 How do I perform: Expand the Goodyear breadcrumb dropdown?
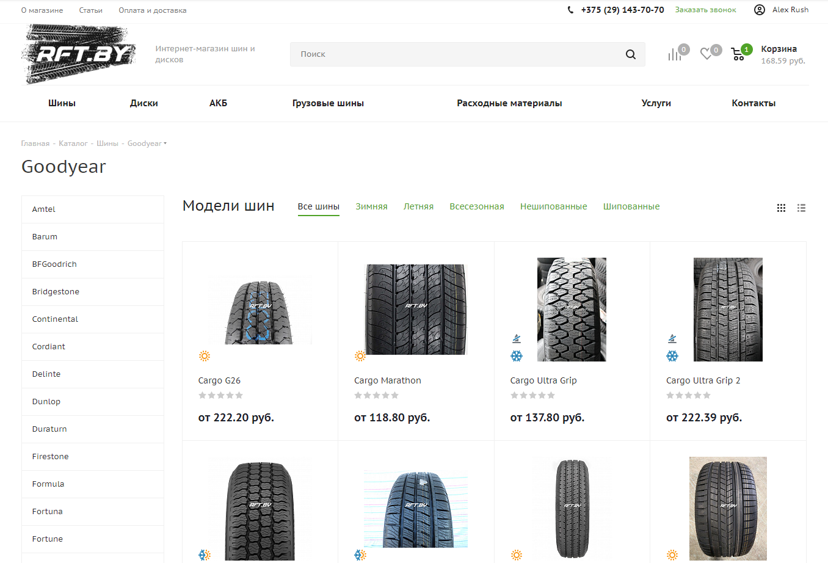click(x=165, y=143)
